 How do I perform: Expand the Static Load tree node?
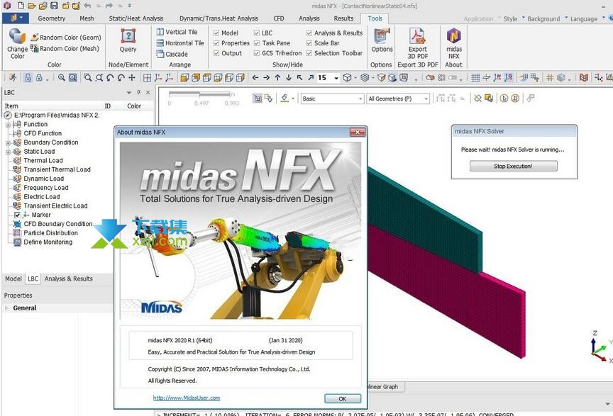8,152
